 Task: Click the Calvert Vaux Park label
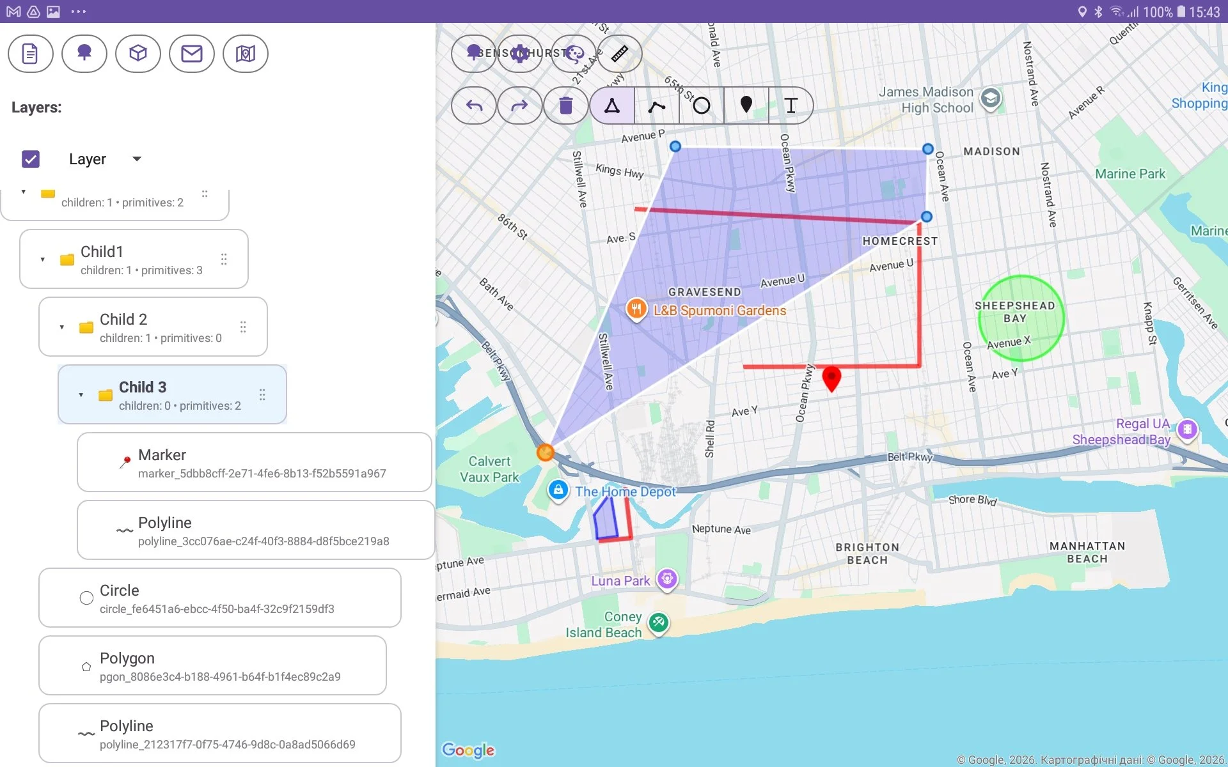489,469
